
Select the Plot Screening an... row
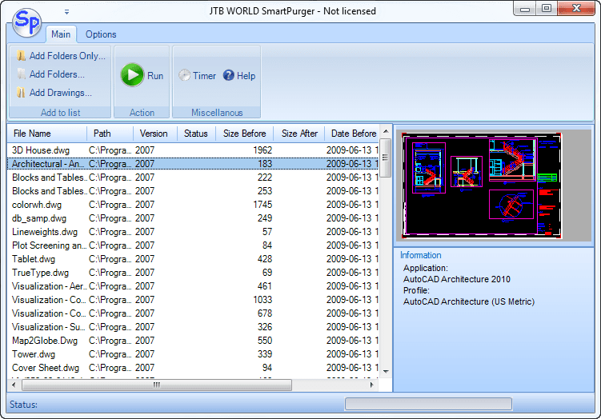(x=193, y=245)
